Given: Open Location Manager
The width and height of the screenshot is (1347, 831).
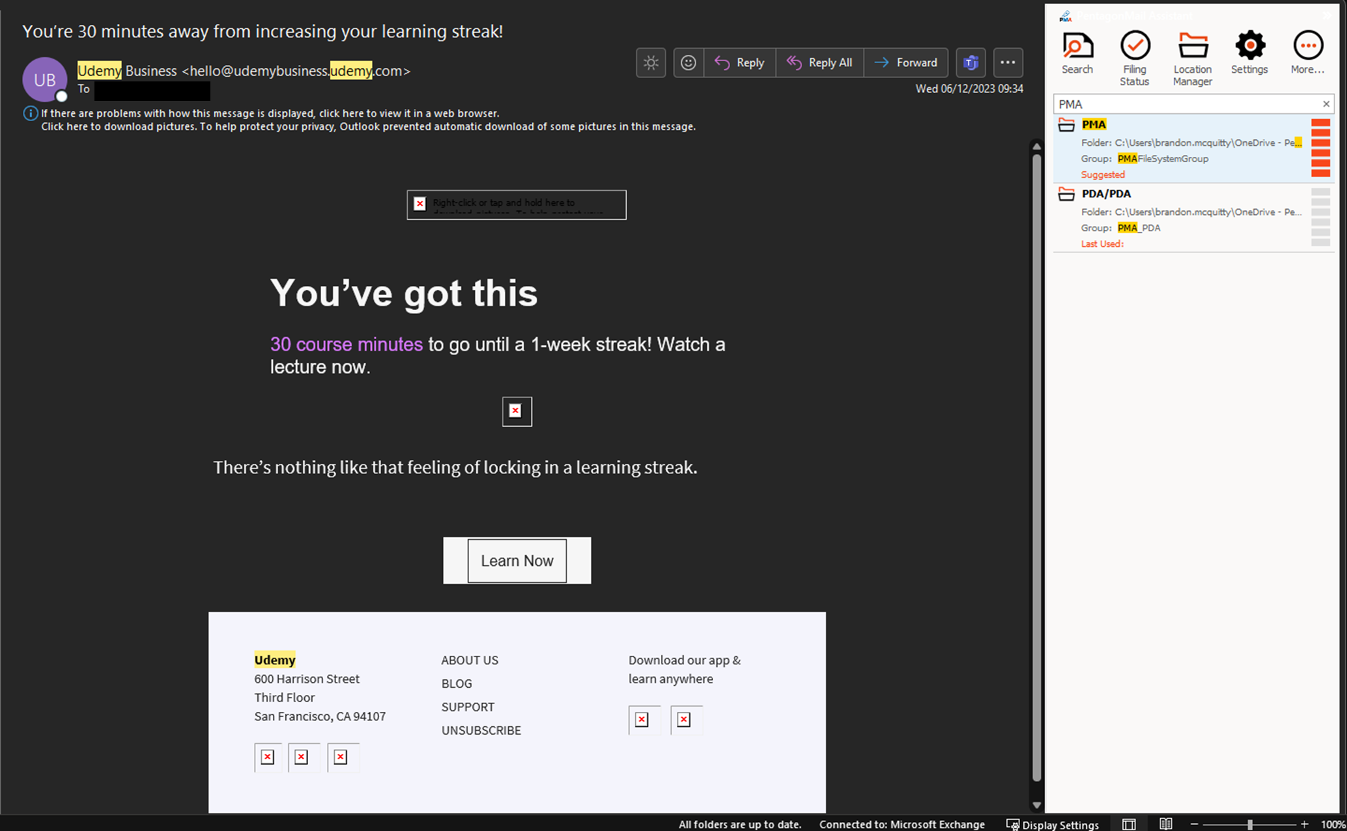Looking at the screenshot, I should click(1192, 57).
